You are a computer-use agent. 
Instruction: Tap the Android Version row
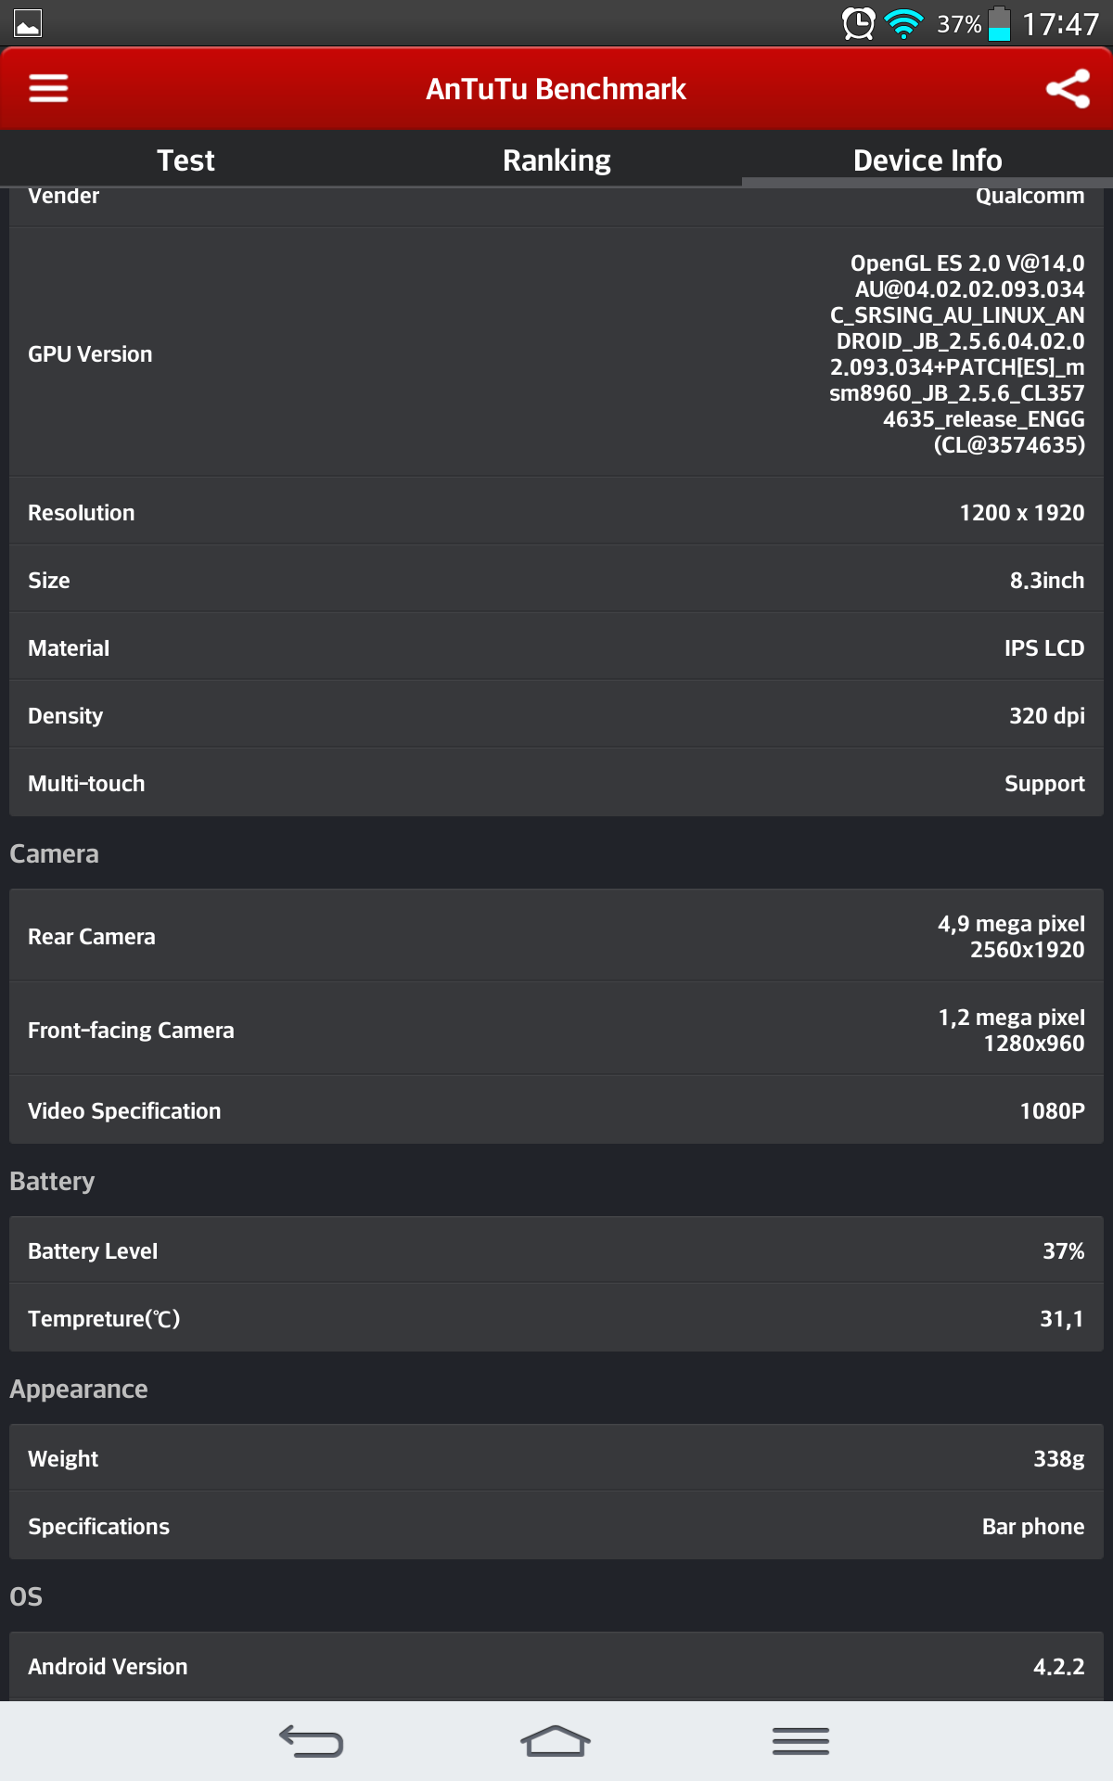(556, 1666)
